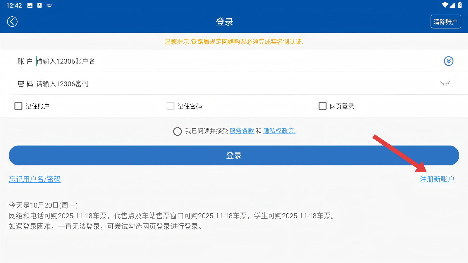Expand saved accounts dropdown arrow
The image size is (468, 263).
tap(448, 61)
